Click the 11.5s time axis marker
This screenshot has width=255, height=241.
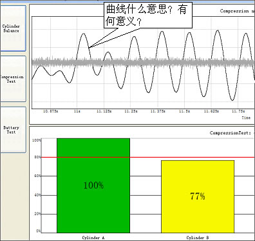tap(185, 111)
